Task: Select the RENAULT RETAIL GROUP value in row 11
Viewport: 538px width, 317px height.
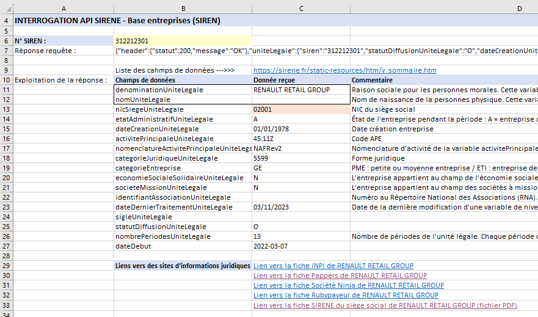Action: click(301, 90)
